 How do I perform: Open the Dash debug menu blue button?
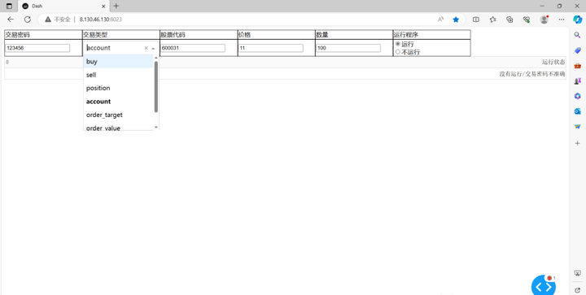[544, 286]
